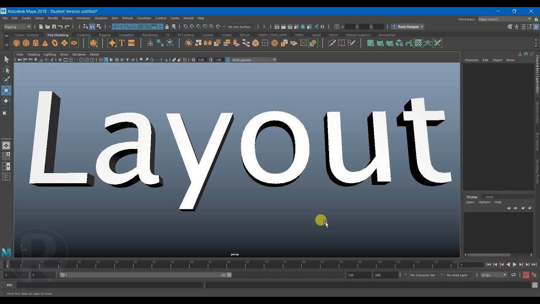
Task: Create a polygon cylinder from the shelf
Action: (x=35, y=43)
